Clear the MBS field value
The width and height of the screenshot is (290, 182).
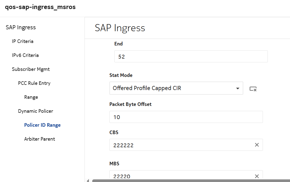point(257,176)
